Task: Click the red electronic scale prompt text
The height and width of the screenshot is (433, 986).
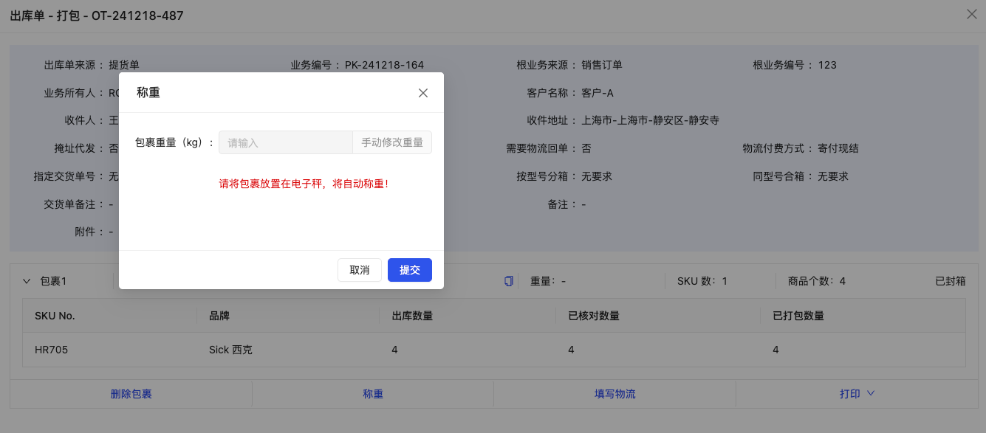Action: [x=304, y=182]
